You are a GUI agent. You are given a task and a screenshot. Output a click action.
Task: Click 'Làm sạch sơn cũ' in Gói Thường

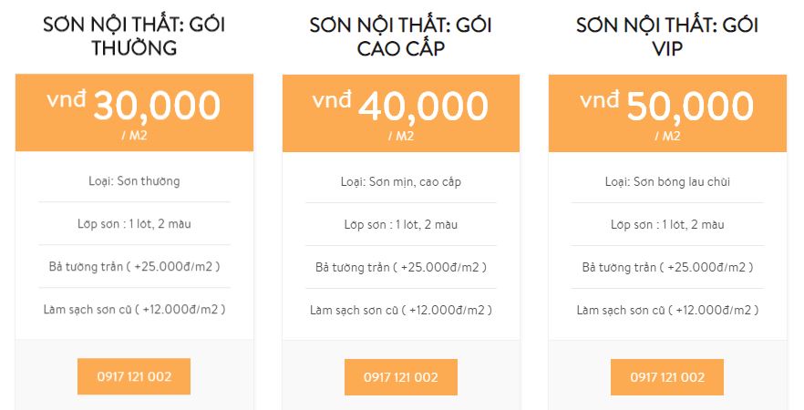134,310
